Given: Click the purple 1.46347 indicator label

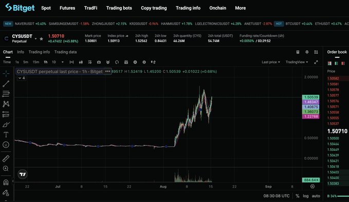Looking at the screenshot, I should pos(311,102).
